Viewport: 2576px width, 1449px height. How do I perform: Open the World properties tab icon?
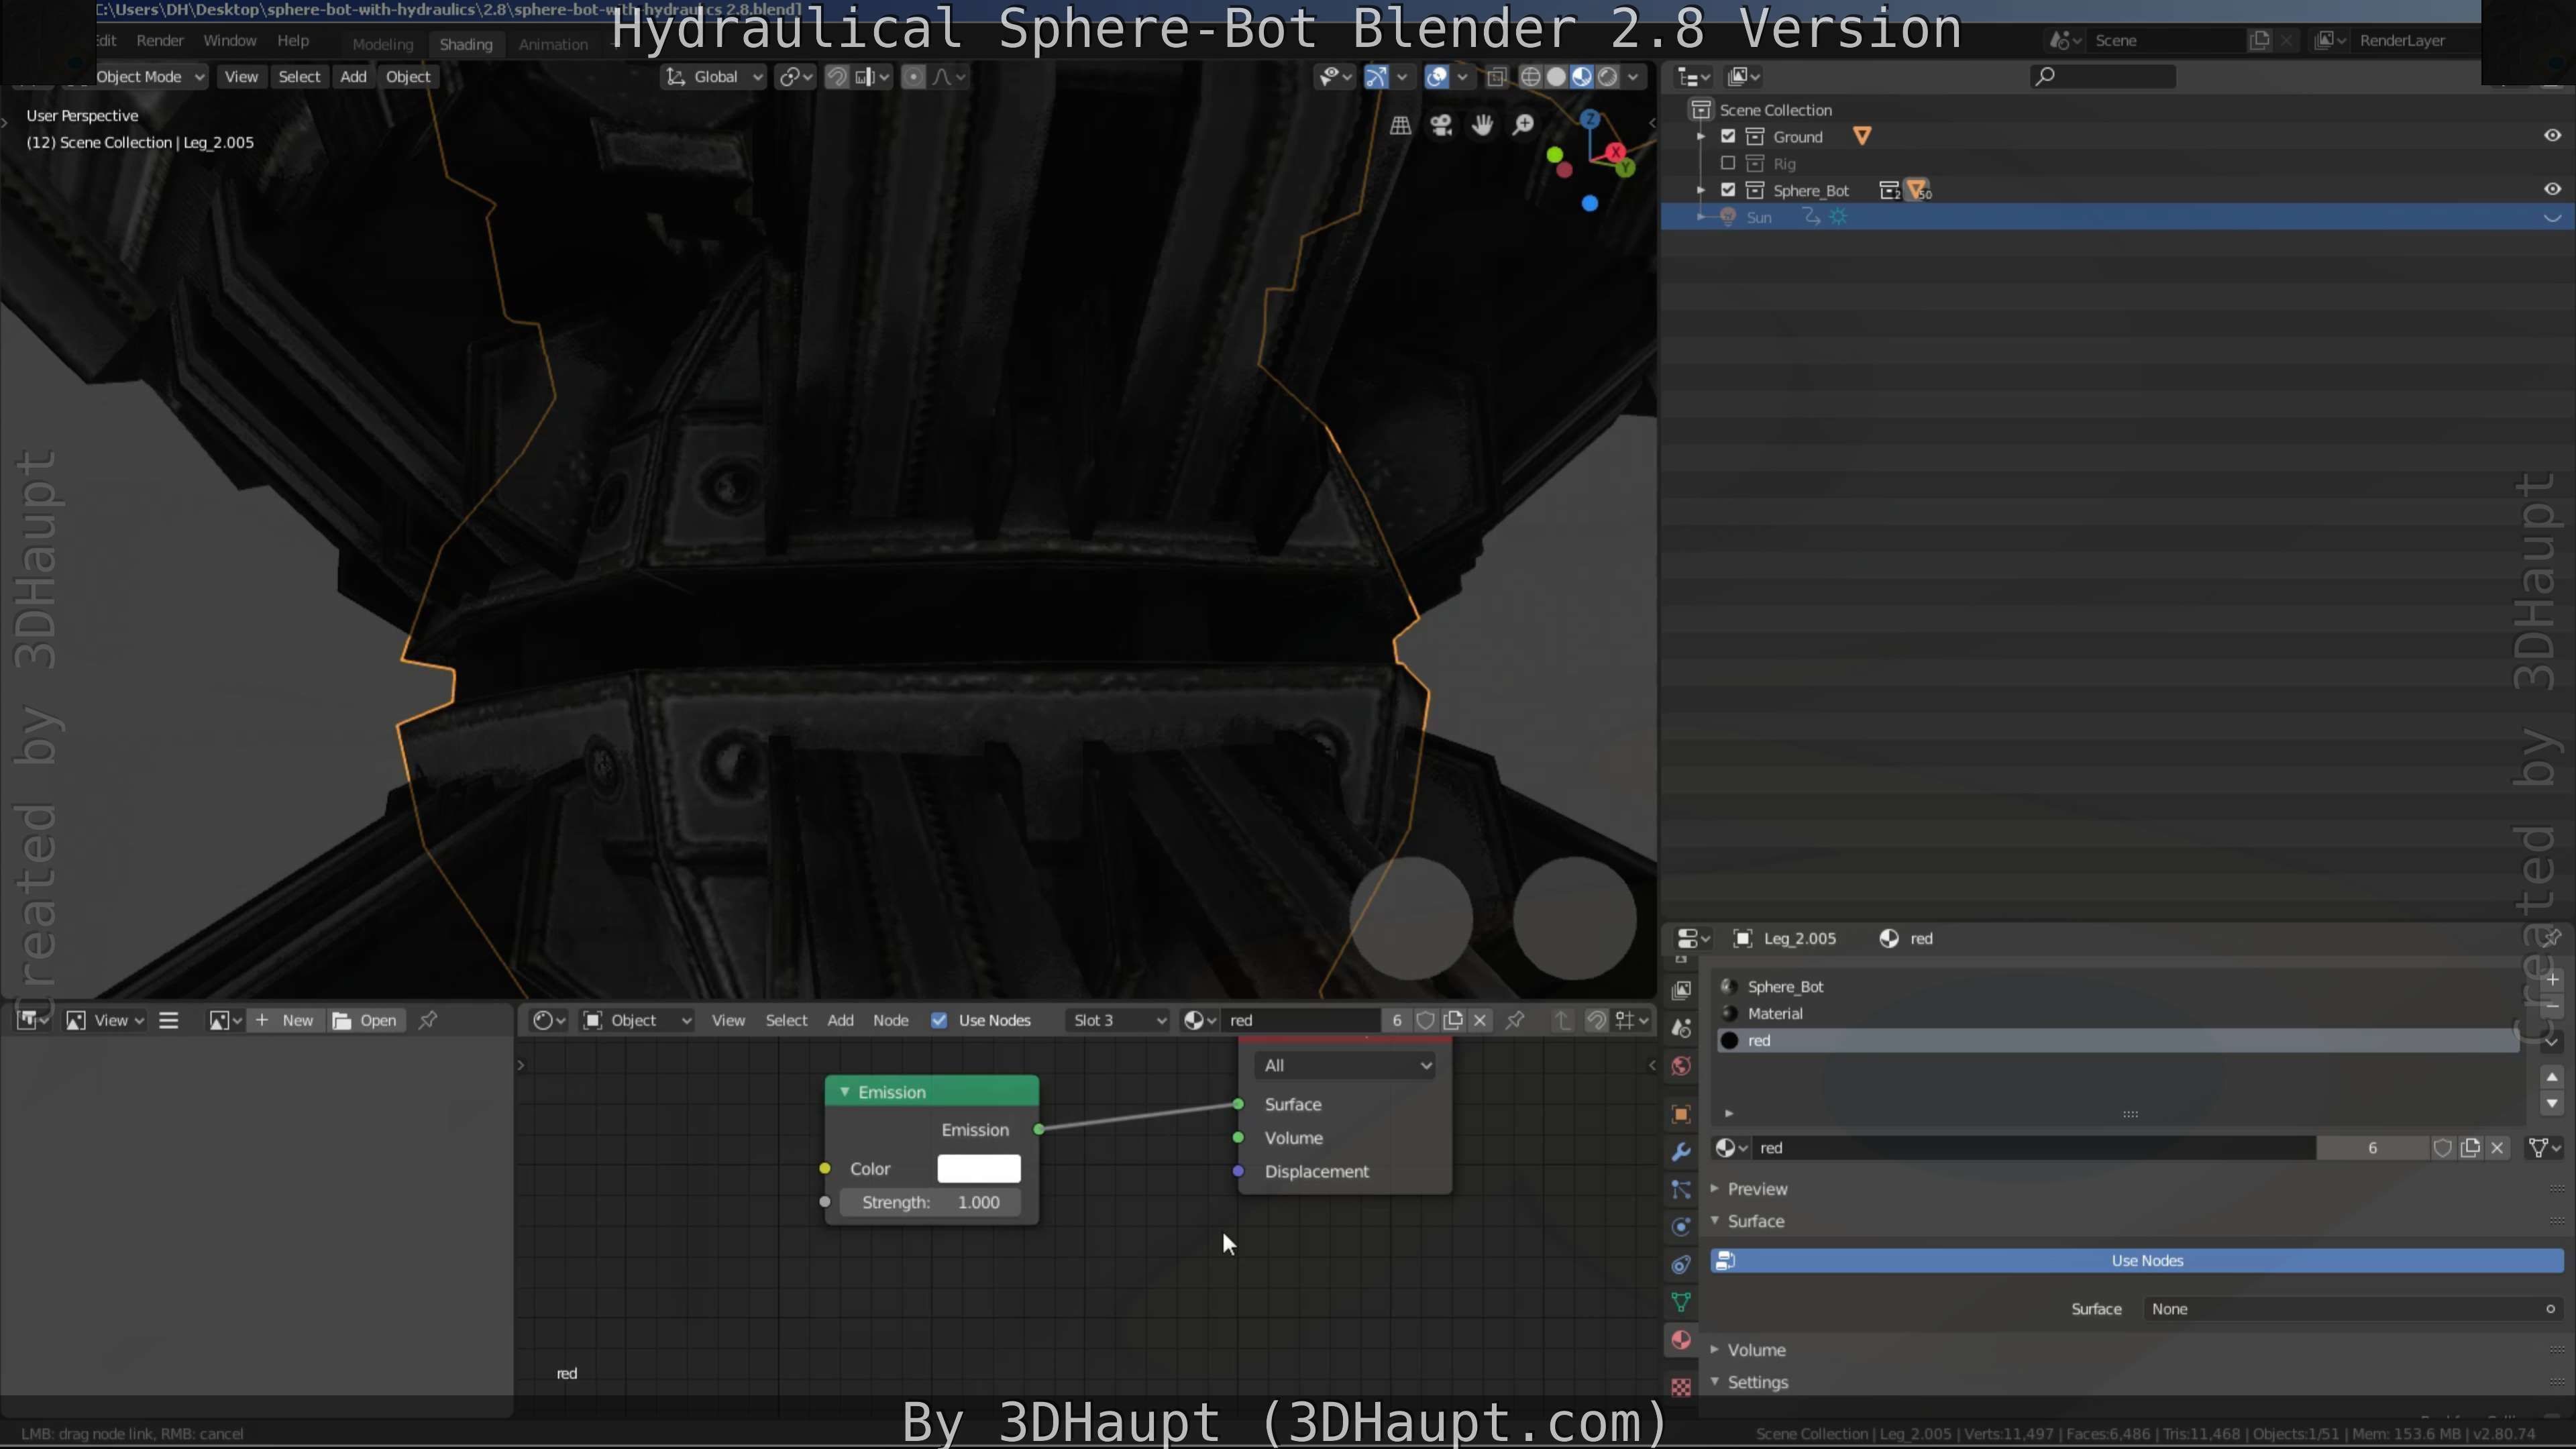pos(1681,1066)
